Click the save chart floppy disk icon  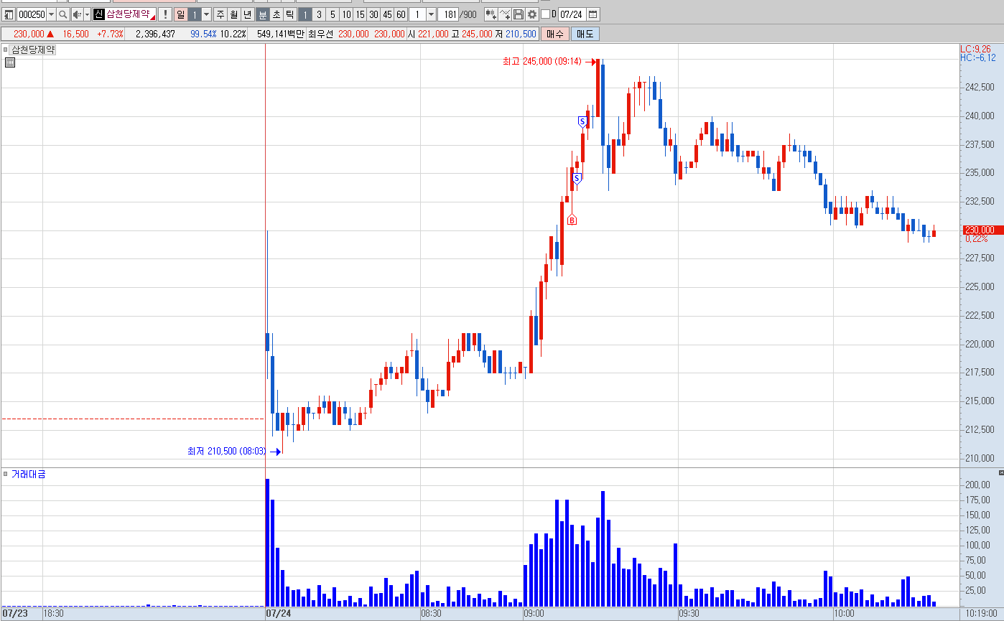(519, 14)
